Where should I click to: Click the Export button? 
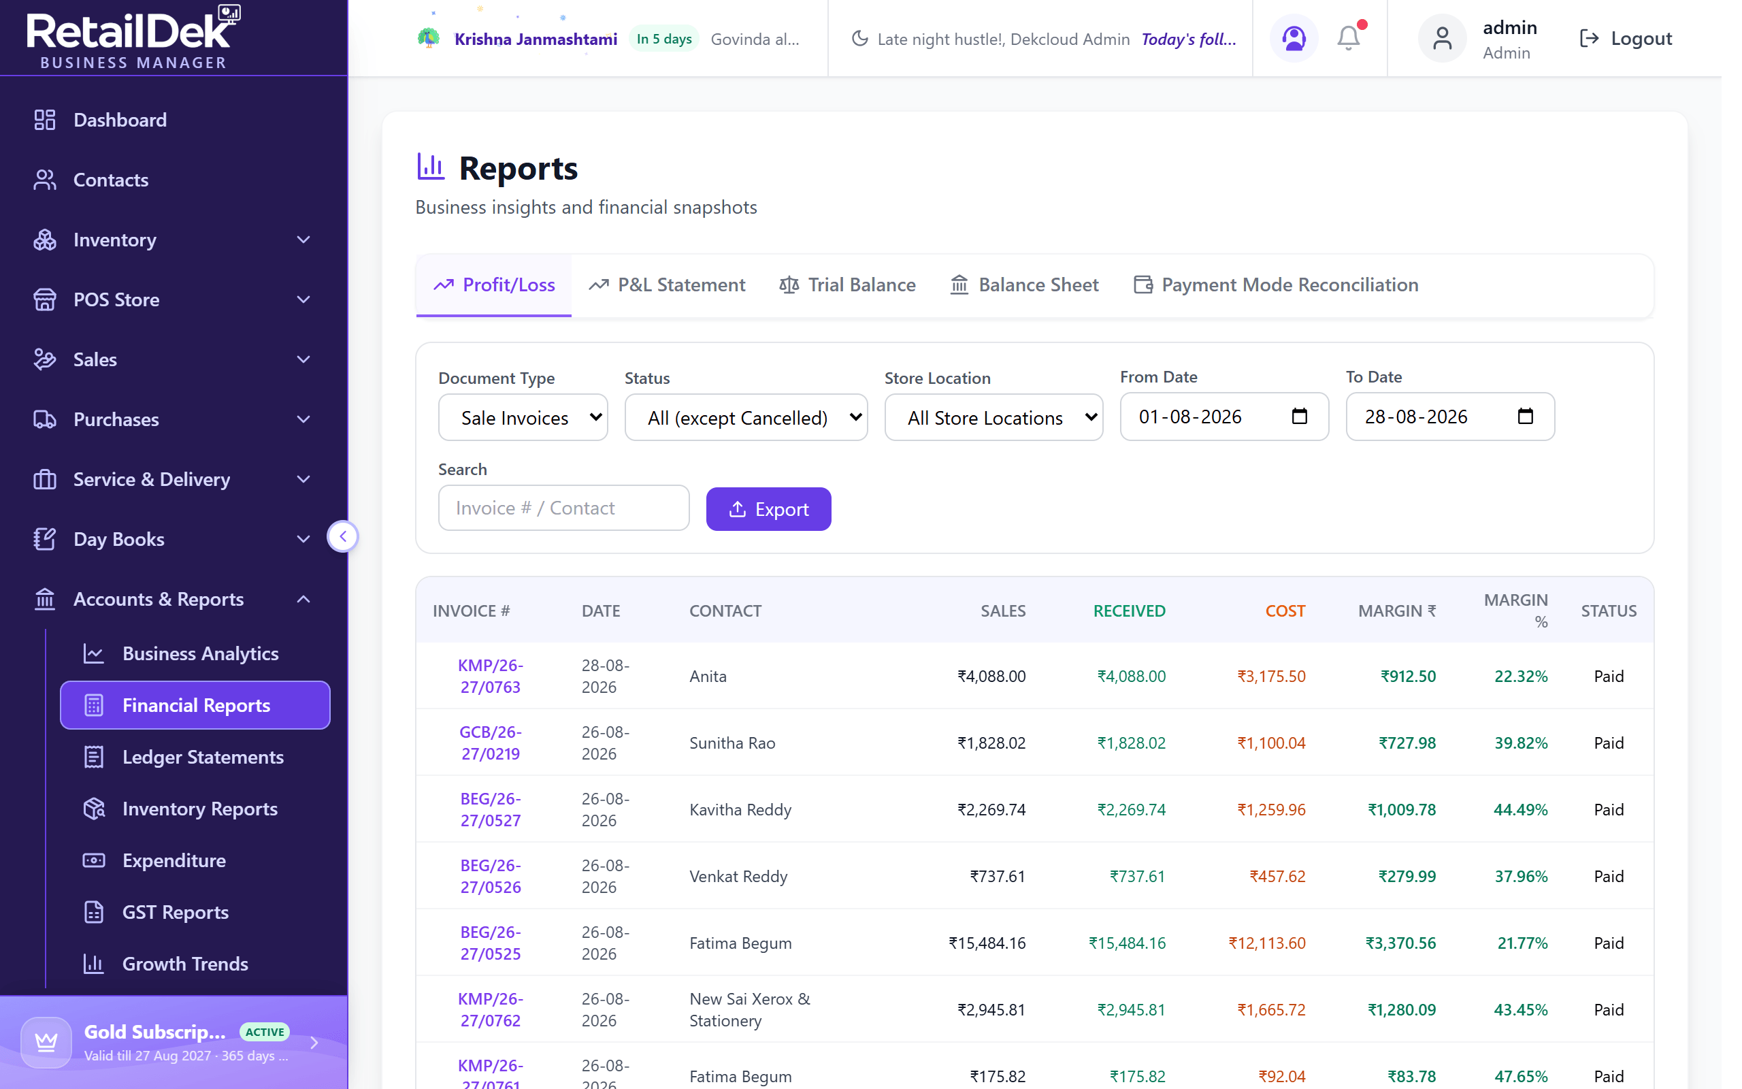tap(768, 509)
